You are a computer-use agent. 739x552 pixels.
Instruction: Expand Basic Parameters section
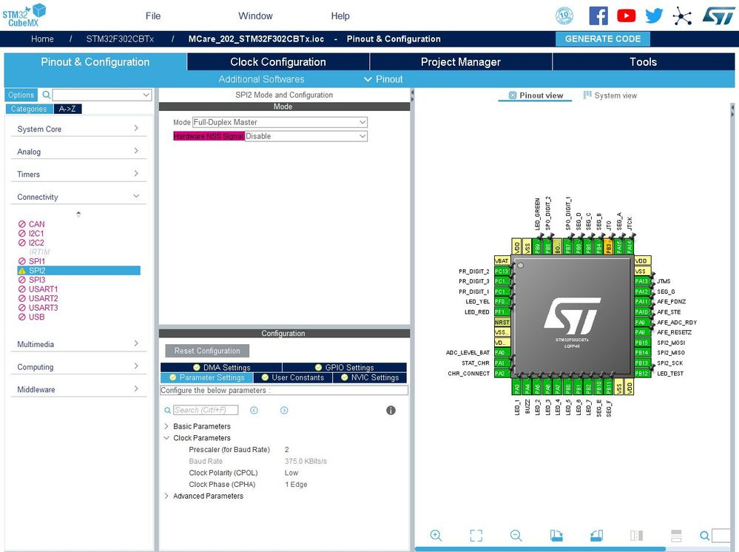coord(166,426)
